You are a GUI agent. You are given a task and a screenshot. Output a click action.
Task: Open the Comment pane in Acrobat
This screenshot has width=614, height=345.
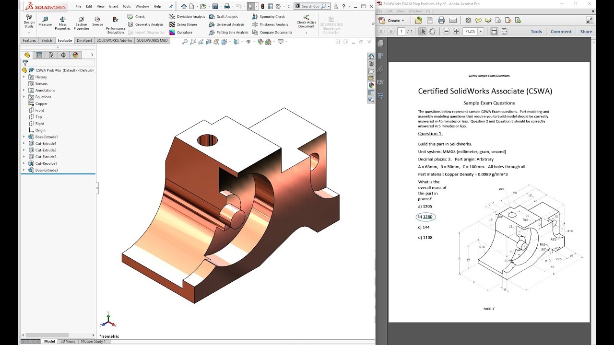561,32
